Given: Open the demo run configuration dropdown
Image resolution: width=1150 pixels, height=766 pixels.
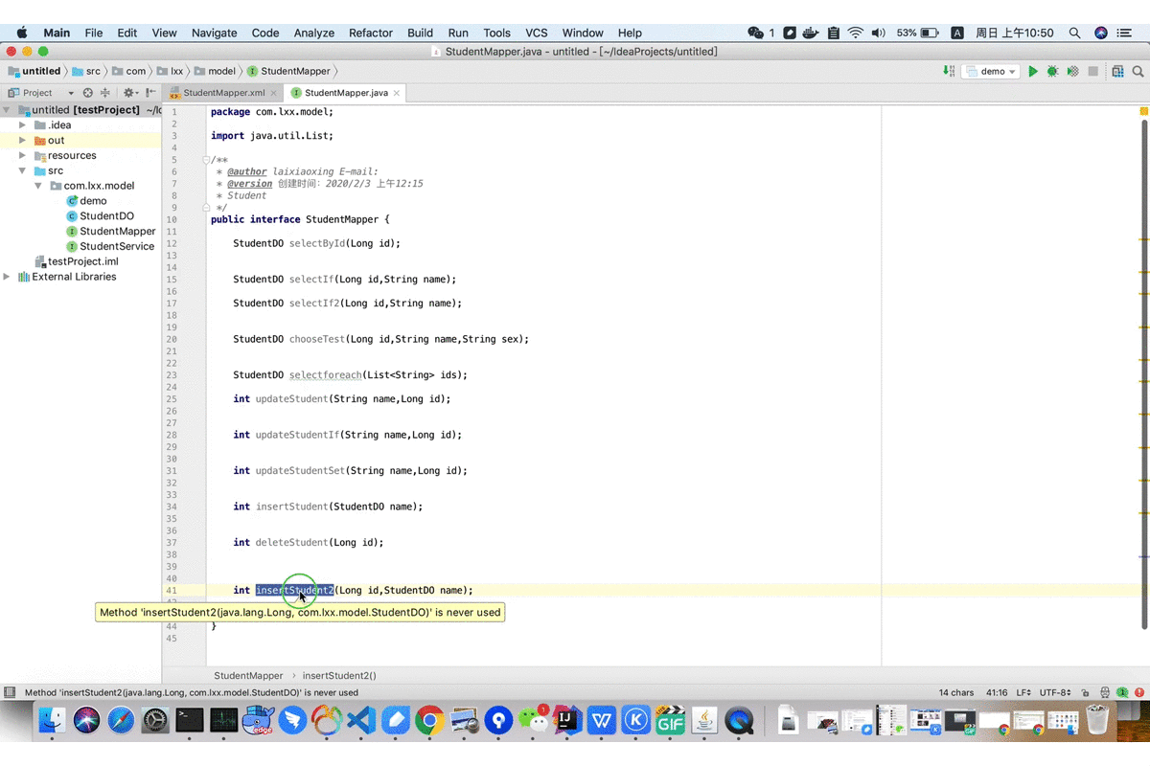Looking at the screenshot, I should coord(992,71).
